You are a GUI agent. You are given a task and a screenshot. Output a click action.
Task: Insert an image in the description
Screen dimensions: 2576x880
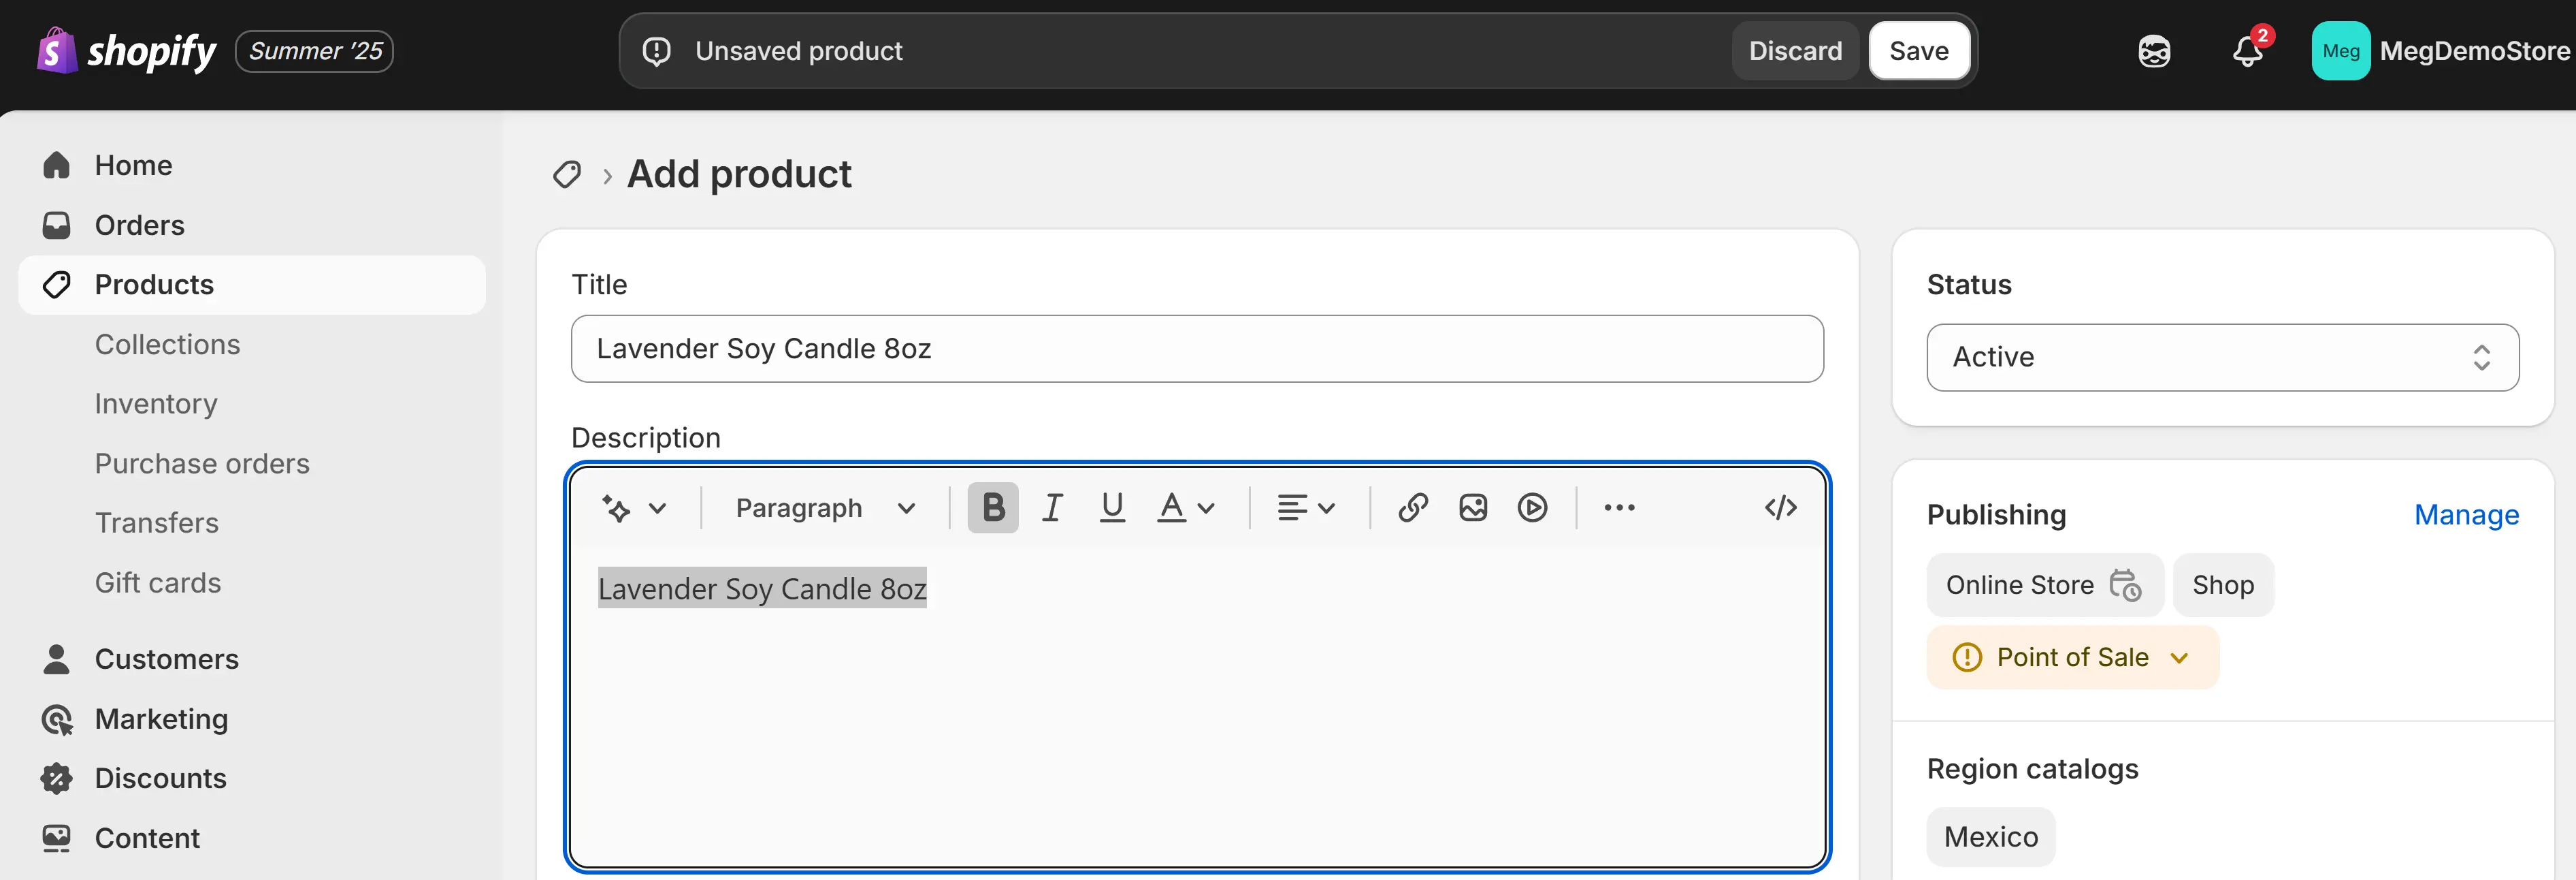tap(1473, 507)
